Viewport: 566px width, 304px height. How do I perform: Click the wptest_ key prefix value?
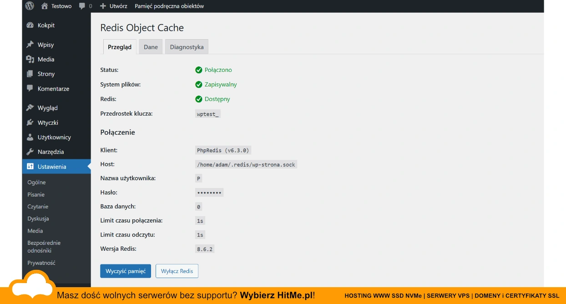208,114
